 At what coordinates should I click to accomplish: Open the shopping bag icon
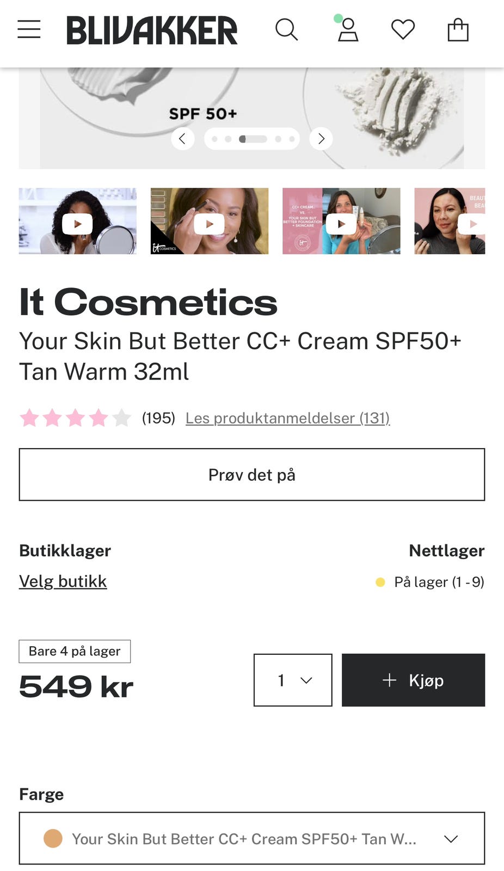tap(458, 30)
